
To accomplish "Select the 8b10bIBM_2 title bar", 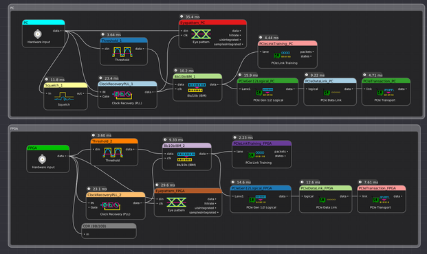I will (x=187, y=146).
